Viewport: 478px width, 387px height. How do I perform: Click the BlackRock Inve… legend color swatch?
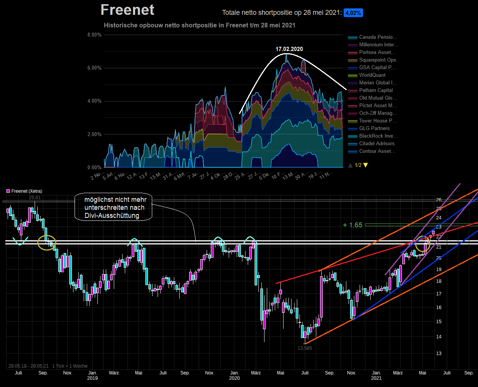352,136
